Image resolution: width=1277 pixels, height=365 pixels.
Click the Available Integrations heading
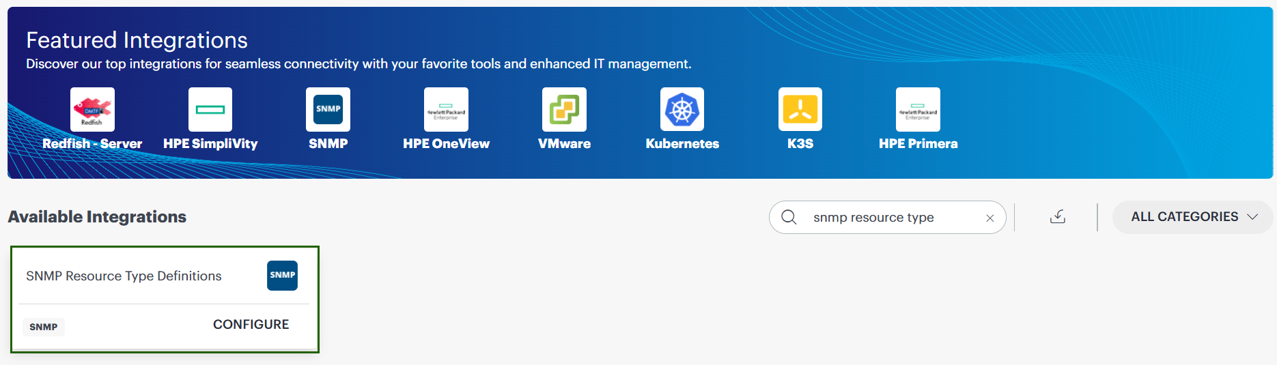click(97, 217)
